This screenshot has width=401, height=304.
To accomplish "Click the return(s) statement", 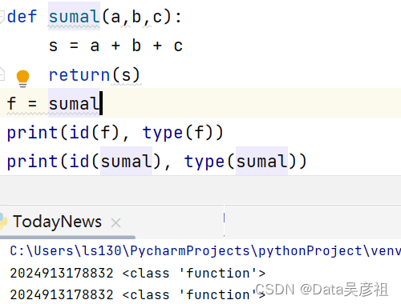I will [95, 75].
